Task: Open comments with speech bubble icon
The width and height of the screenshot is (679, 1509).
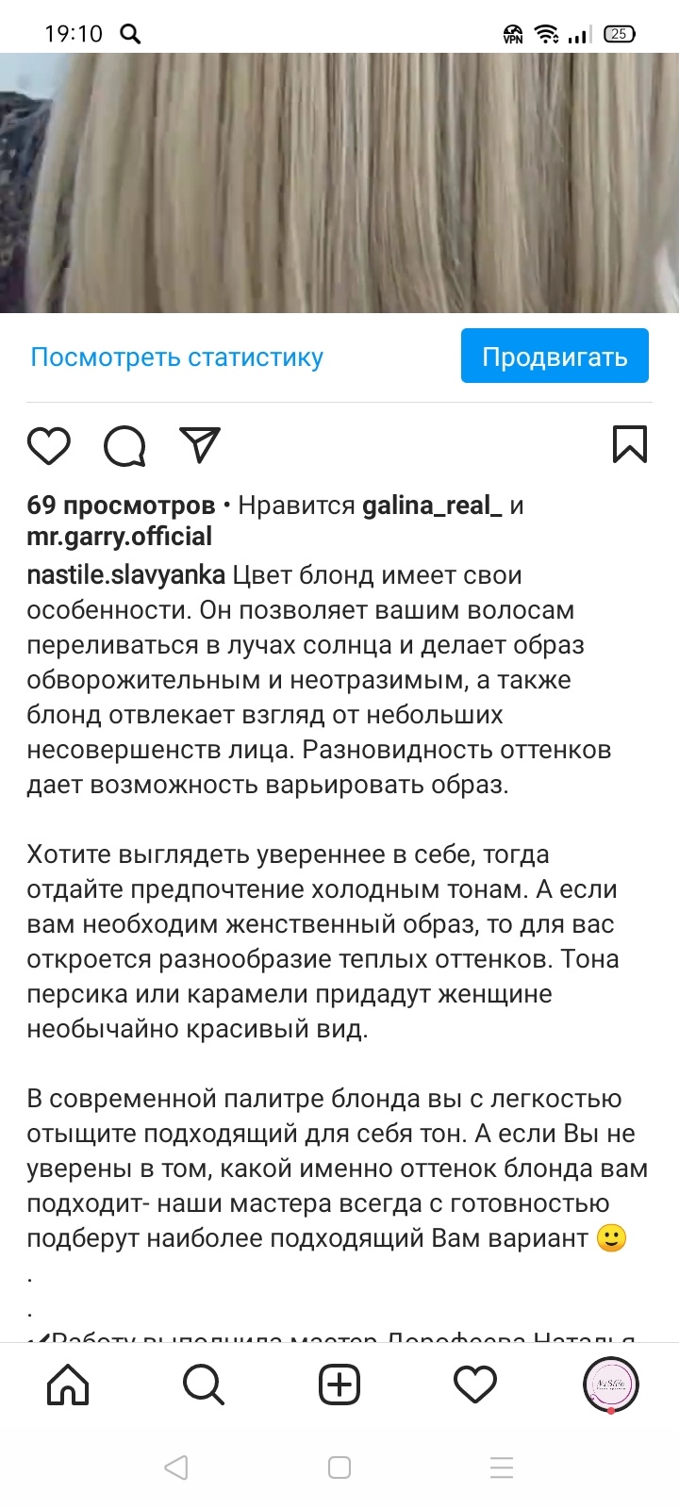Action: tap(124, 446)
